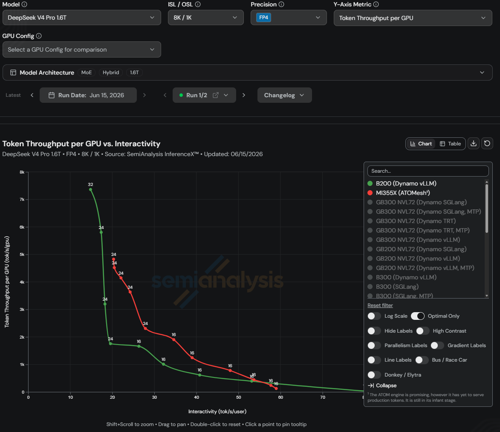This screenshot has height=432, width=500.
Task: Open the run's external link icon
Action: coord(216,96)
